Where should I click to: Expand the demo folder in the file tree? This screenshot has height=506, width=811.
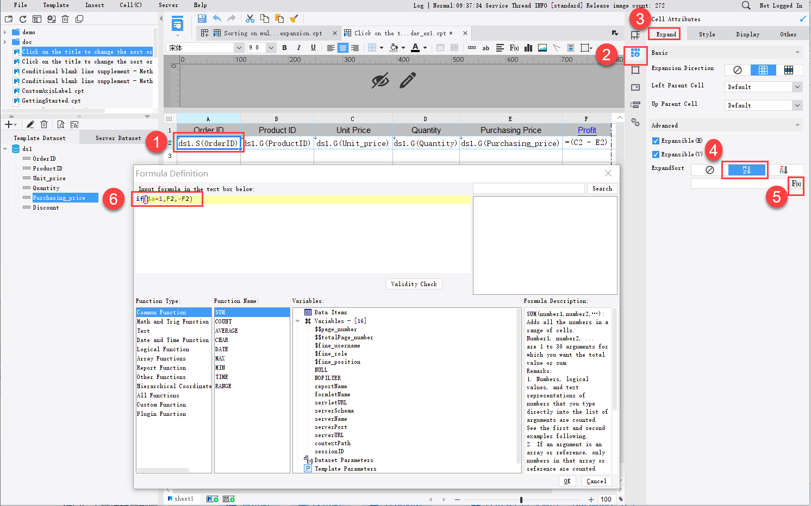pos(5,32)
